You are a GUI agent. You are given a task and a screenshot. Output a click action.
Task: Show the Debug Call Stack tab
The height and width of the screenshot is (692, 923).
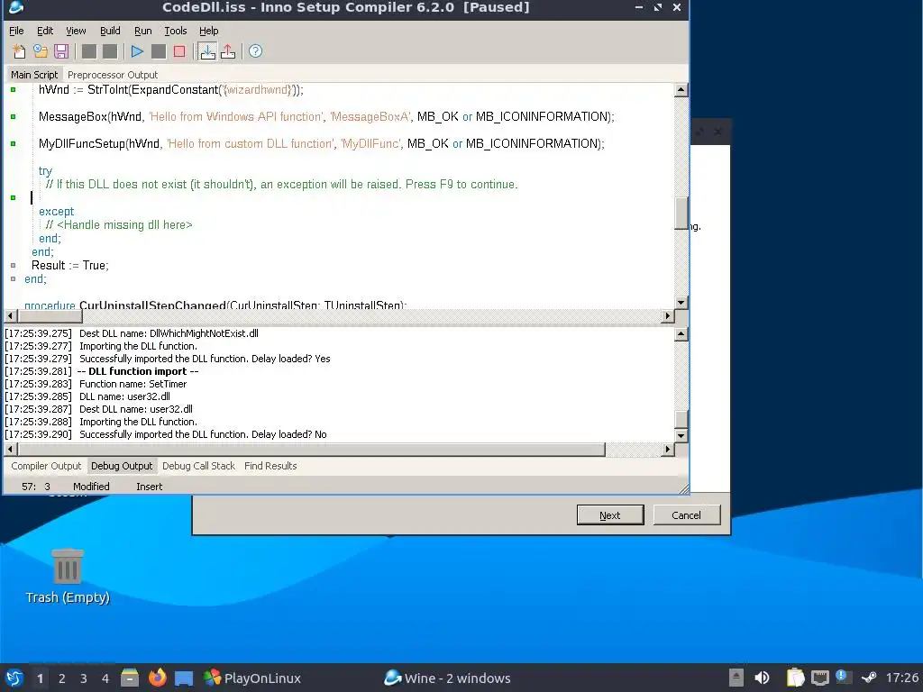198,466
